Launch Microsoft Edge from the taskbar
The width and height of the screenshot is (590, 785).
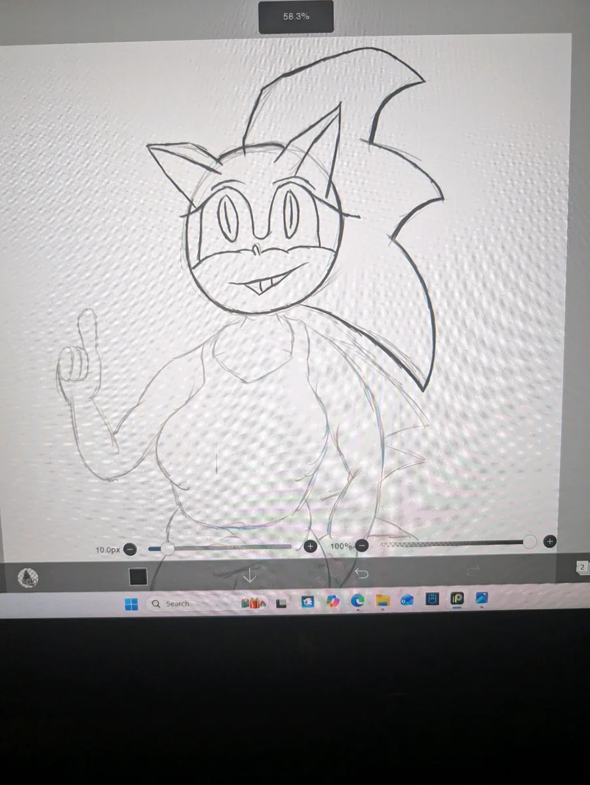pyautogui.click(x=357, y=601)
